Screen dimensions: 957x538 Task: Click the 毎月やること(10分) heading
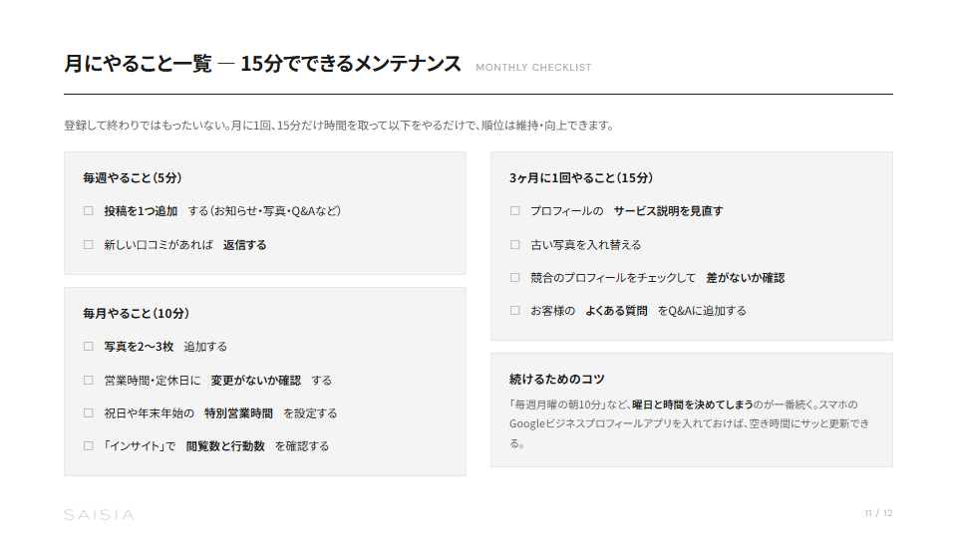point(137,314)
